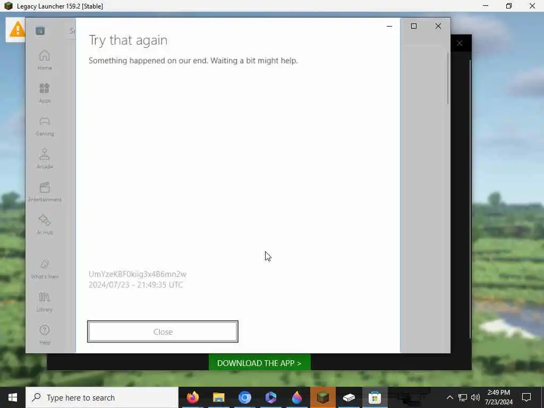Close the Microsoft Store window

pyautogui.click(x=438, y=26)
